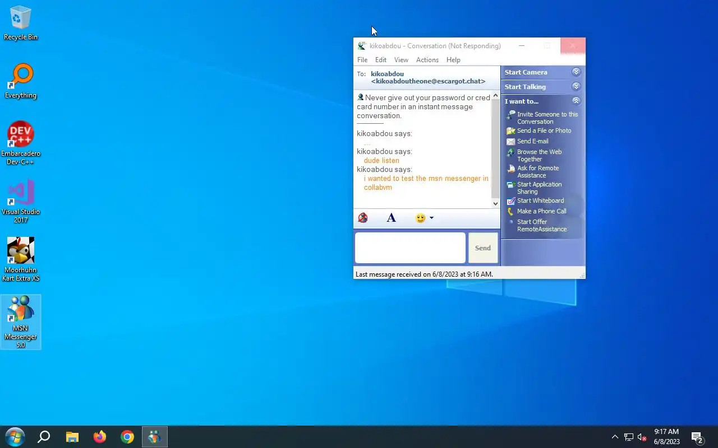Click the MSN Messenger taskbar button
This screenshot has height=448, width=718.
point(154,437)
